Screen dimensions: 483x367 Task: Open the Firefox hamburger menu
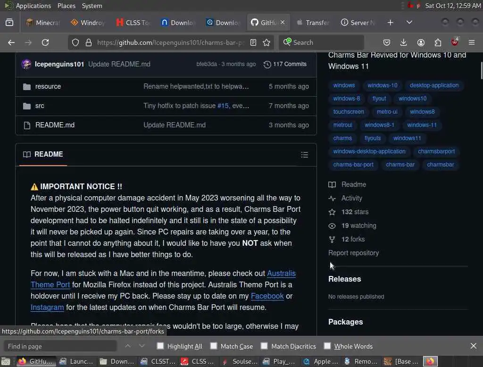click(472, 42)
